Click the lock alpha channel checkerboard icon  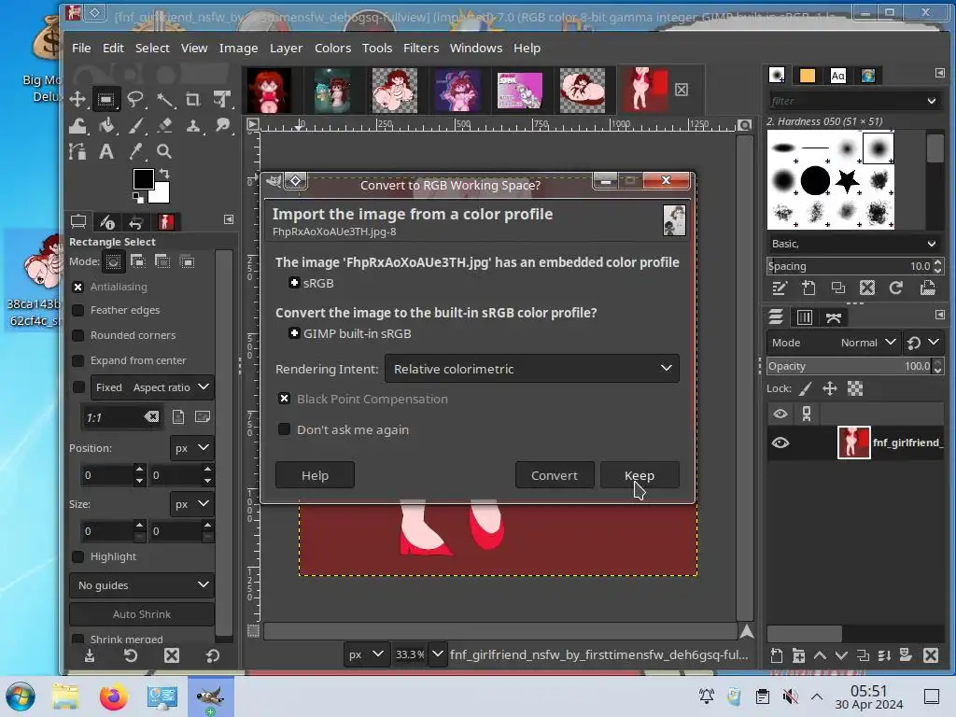coord(855,388)
